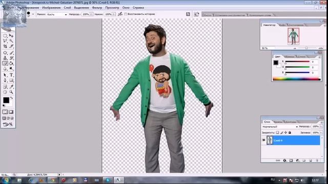
Task: Select the Blur tool
Action: (x=5, y=68)
